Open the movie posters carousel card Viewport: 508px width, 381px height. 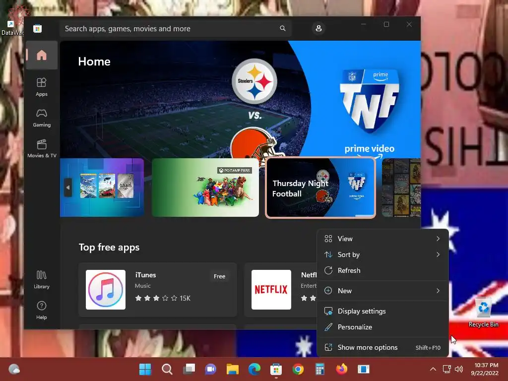[x=401, y=188]
